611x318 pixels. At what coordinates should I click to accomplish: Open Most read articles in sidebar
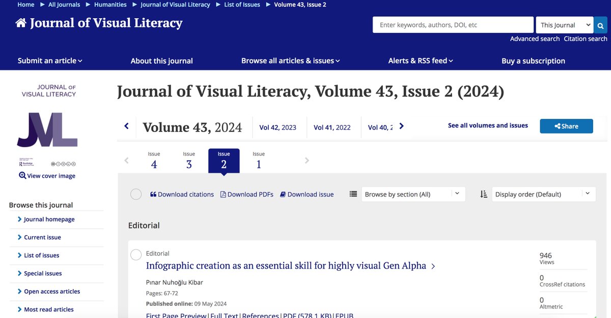pyautogui.click(x=49, y=309)
